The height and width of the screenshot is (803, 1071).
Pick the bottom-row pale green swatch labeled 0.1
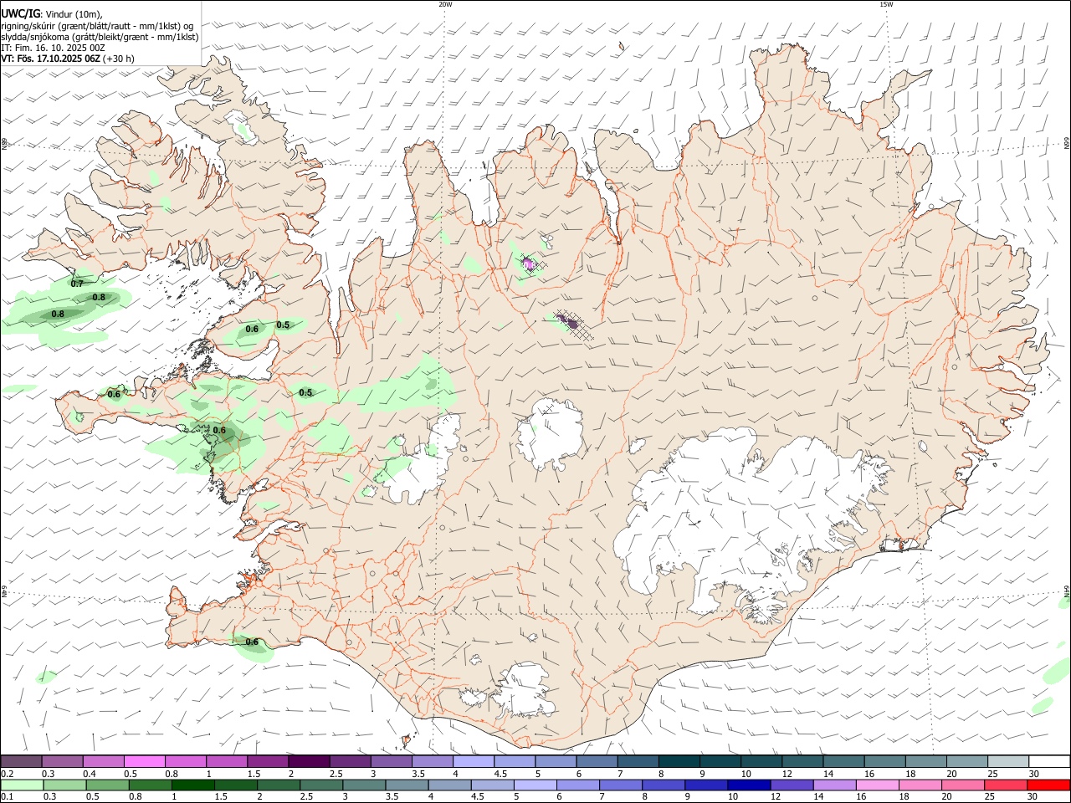tap(22, 785)
